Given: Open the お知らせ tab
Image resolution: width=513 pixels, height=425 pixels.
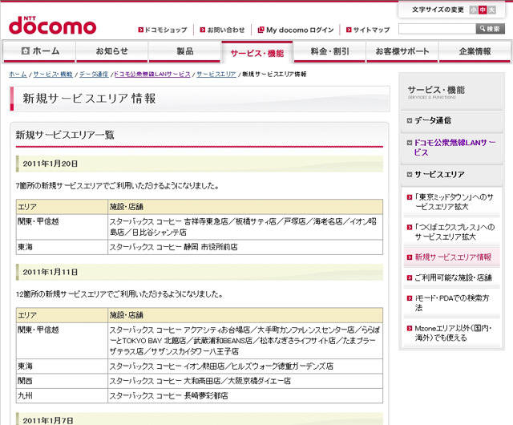Looking at the screenshot, I should tap(112, 51).
